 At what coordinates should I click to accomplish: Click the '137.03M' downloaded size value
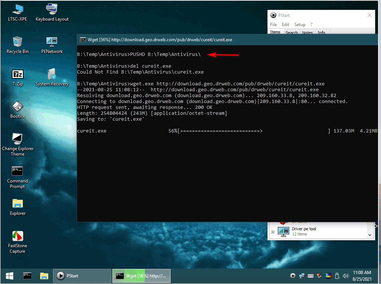[343, 131]
